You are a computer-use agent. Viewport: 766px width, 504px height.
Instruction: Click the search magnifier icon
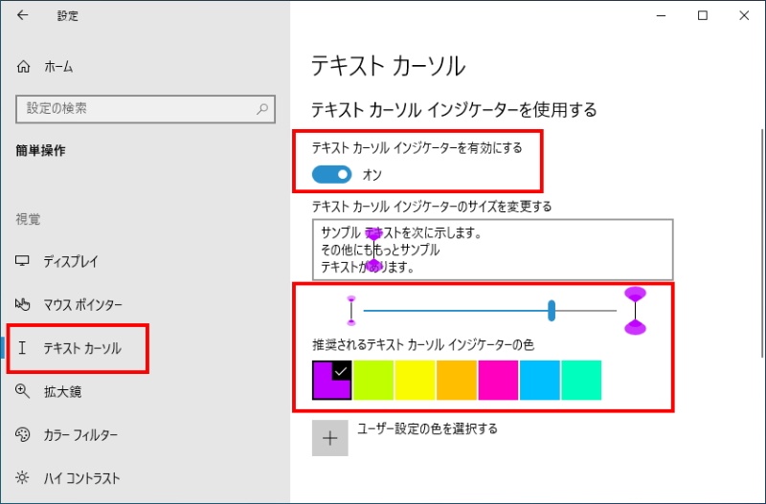(x=262, y=109)
